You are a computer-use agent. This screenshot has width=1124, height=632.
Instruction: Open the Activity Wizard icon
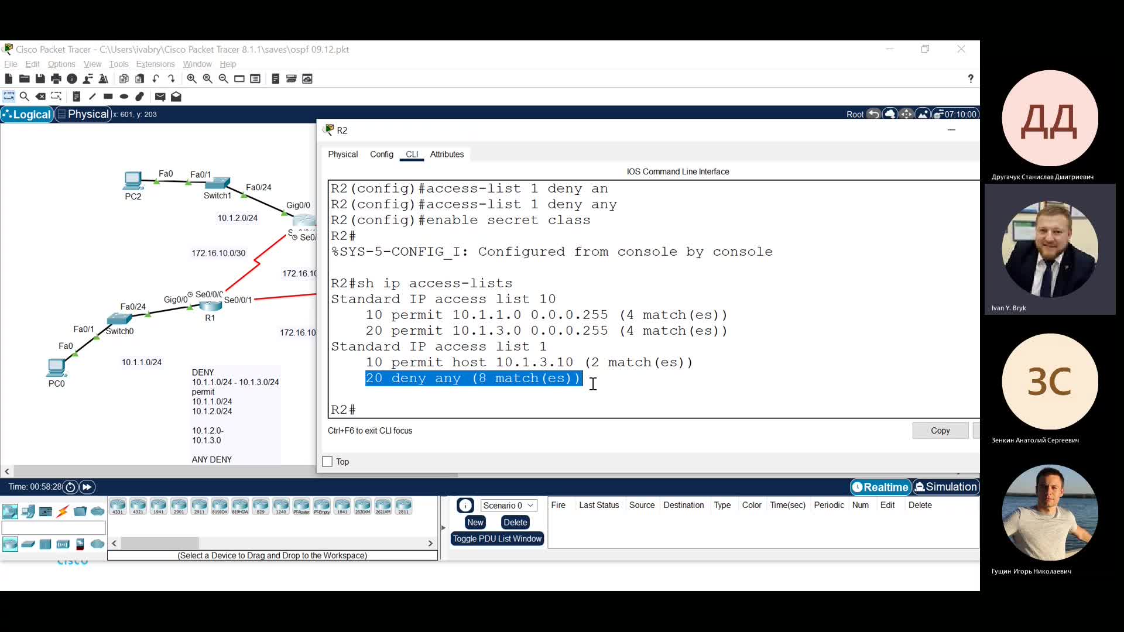88,78
